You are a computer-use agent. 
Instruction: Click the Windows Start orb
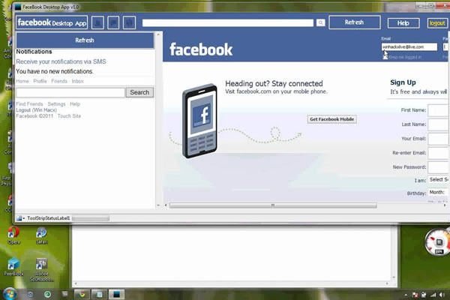10,294
